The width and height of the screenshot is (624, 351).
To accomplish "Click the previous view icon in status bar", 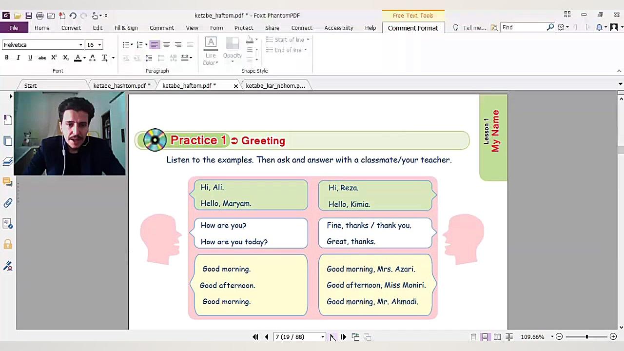I will click(355, 337).
